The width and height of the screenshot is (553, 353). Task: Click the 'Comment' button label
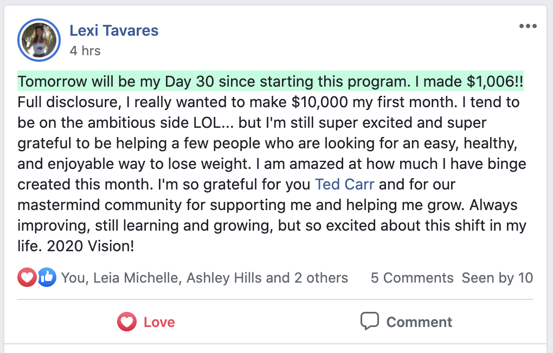click(x=419, y=322)
